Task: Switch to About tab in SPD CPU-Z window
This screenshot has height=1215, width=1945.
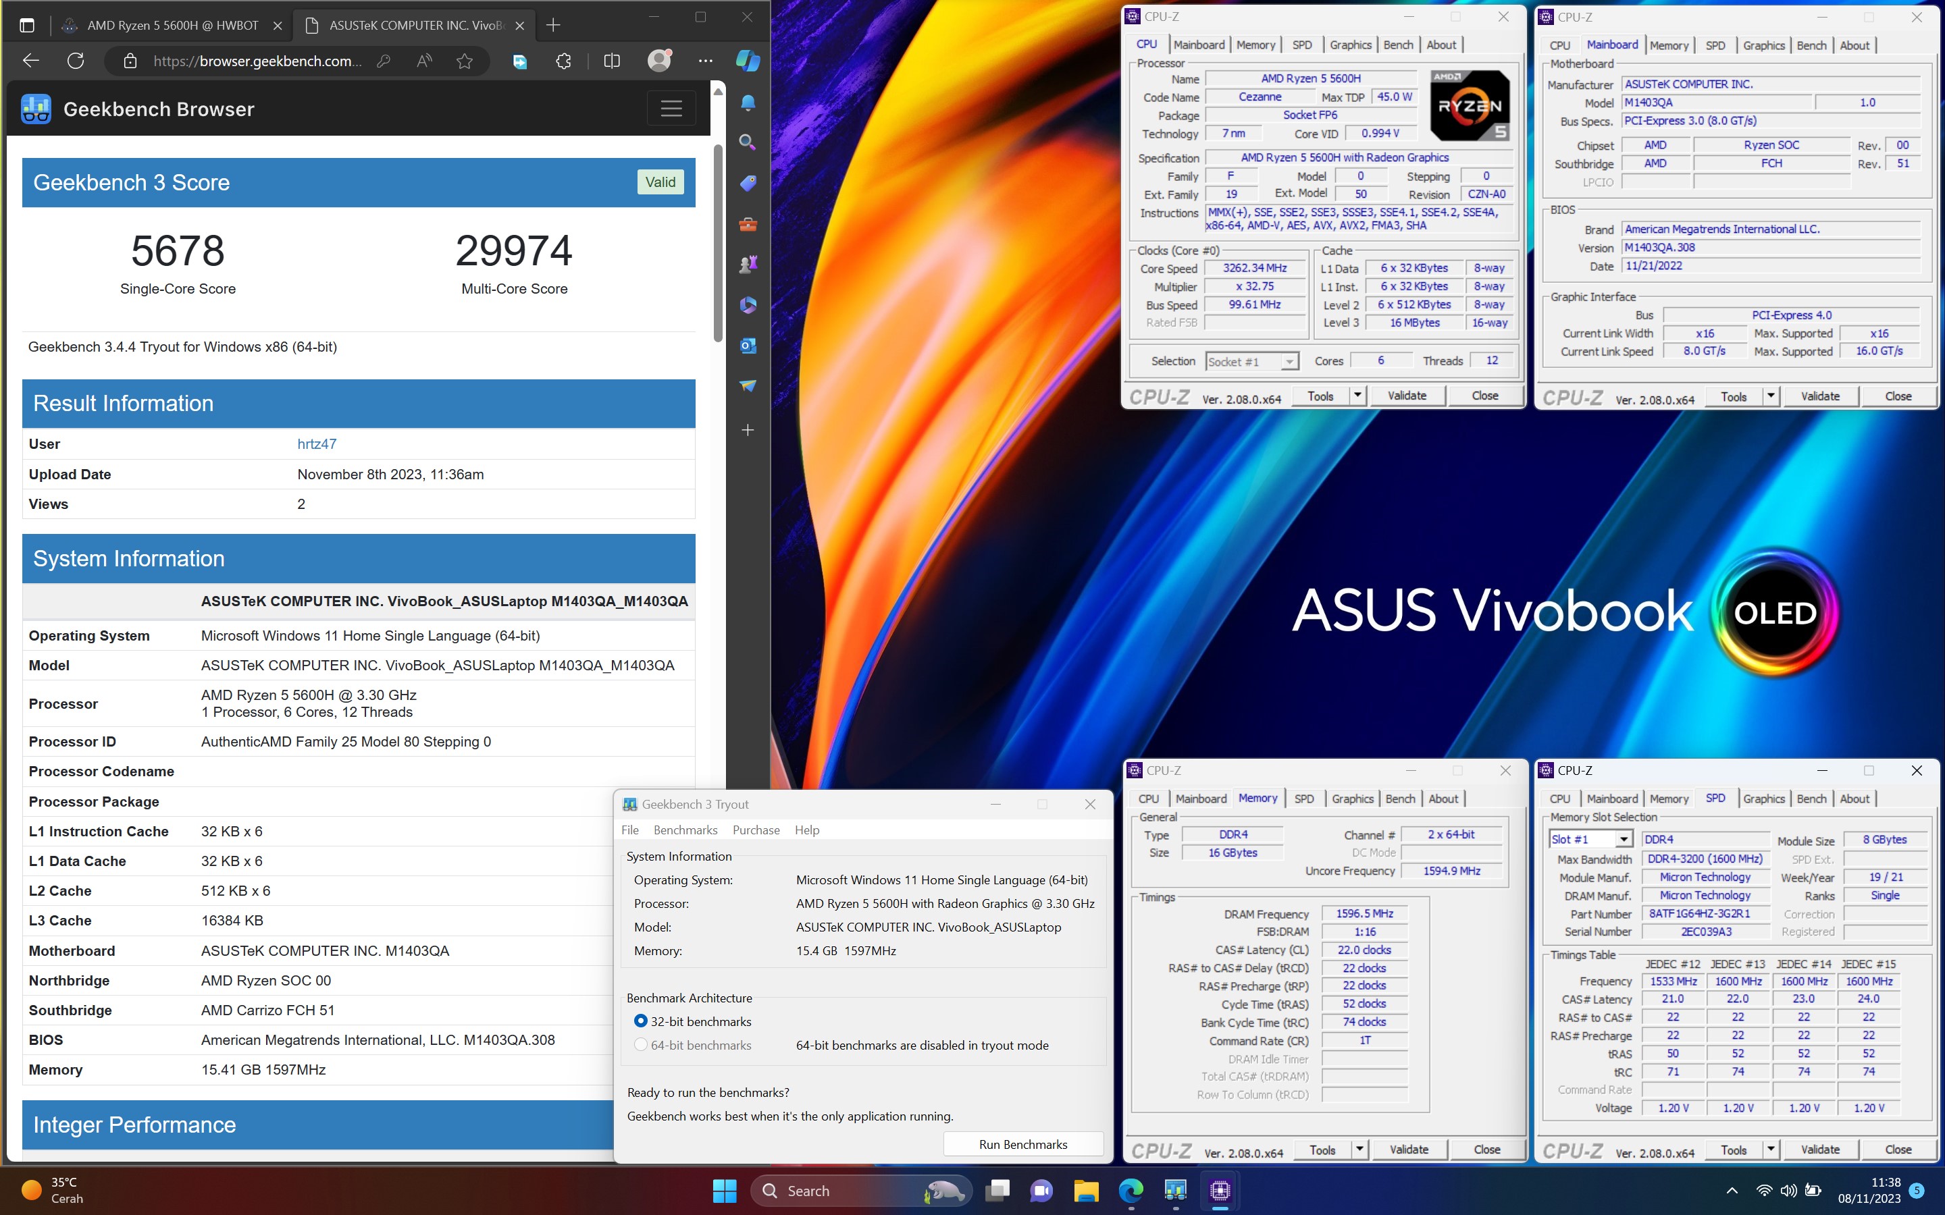Action: (x=1855, y=799)
